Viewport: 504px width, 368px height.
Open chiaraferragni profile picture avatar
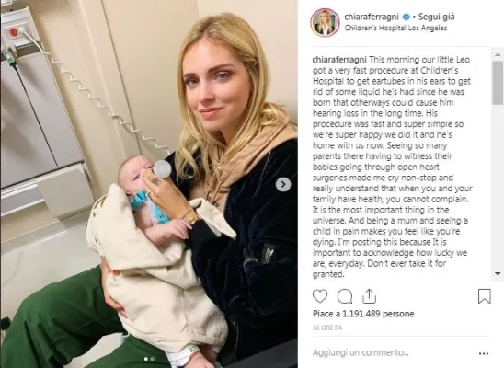coord(325,22)
